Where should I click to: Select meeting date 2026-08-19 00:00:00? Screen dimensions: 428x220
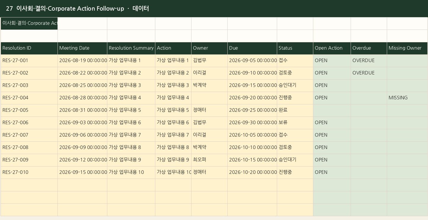point(82,61)
